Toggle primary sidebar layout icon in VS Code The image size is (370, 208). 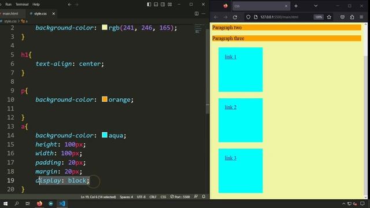[x=149, y=4]
